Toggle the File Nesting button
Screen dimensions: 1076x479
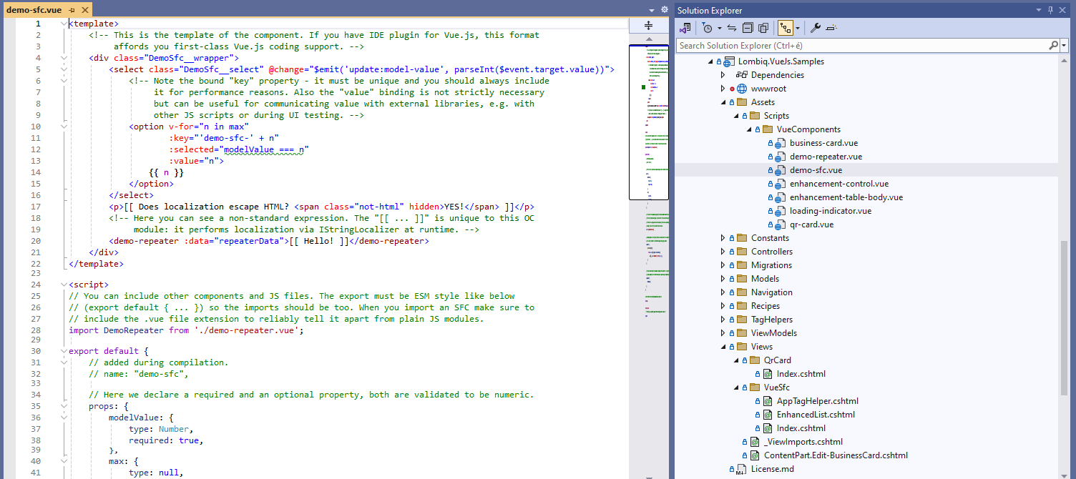click(786, 28)
